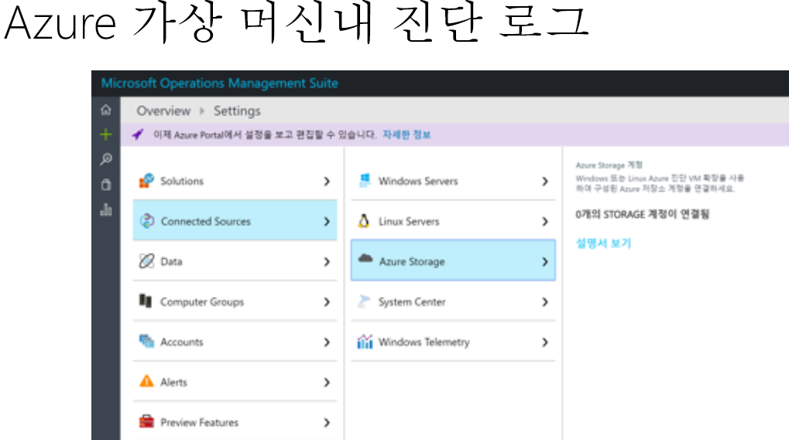The image size is (789, 440).
Task: Click the Azure Storage cloud icon
Action: (x=365, y=258)
